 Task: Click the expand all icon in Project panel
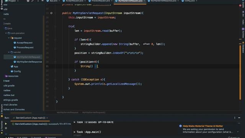pyautogui.click(x=32, y=1)
